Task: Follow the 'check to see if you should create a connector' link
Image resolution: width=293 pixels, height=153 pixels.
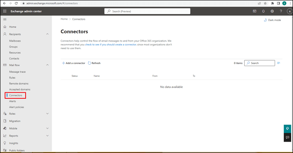Action: coord(111,45)
